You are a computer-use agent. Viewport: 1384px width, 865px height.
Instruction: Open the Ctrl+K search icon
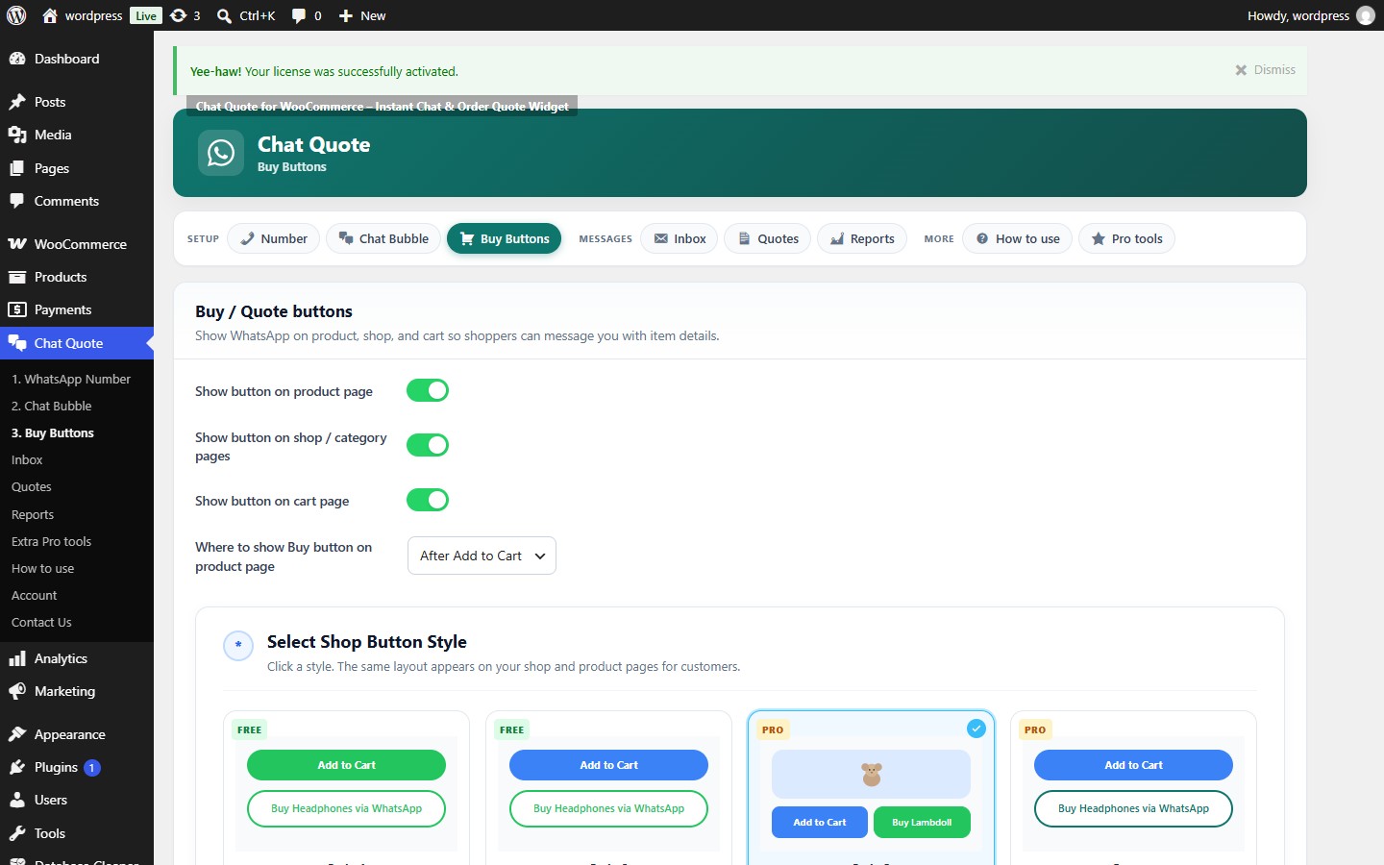tap(224, 15)
